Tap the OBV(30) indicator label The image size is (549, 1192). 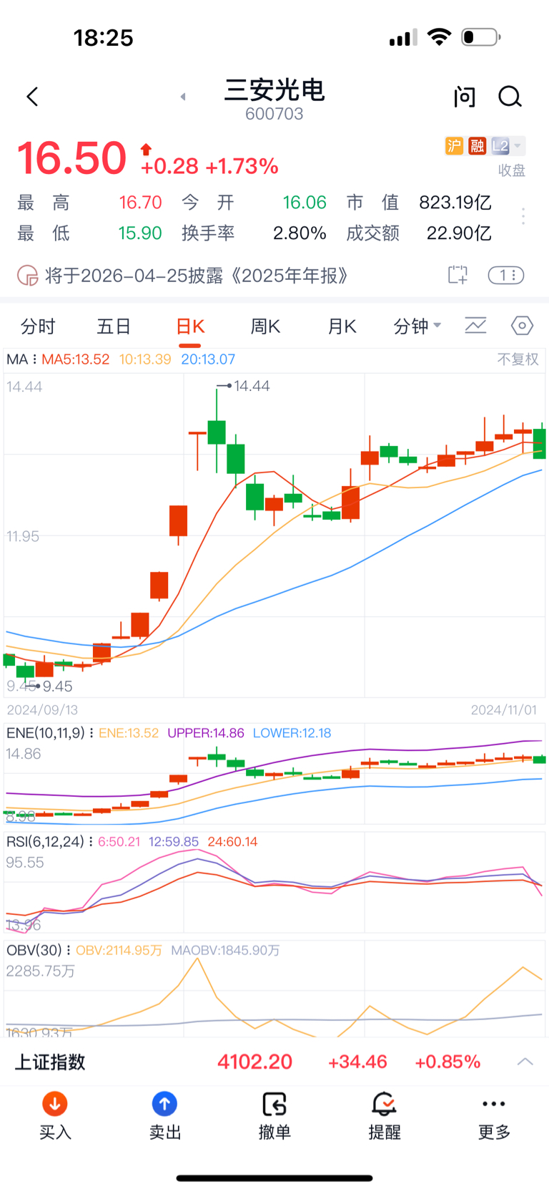tap(34, 951)
